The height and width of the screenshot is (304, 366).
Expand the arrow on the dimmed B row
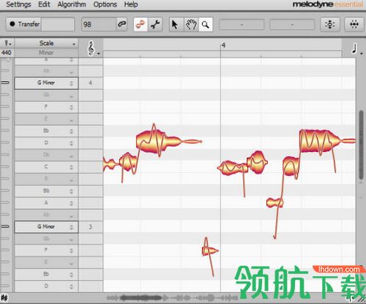click(x=71, y=180)
